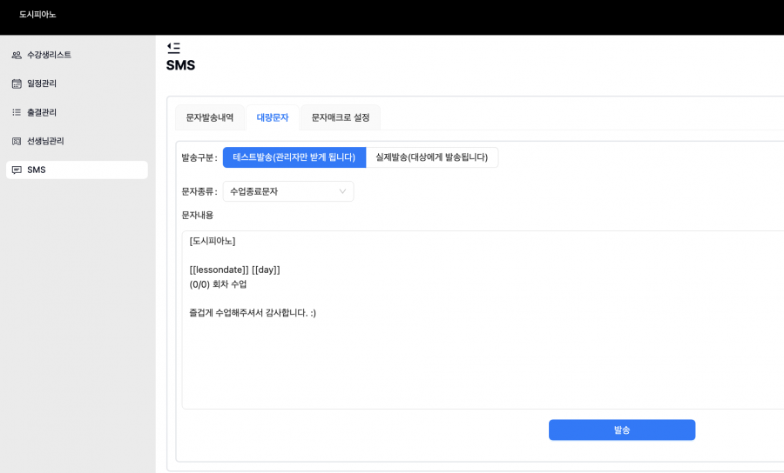Click the 수강생리스트 people icon
The image size is (784, 473).
17,55
